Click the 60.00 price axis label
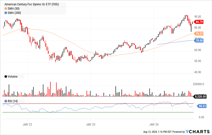 pos(198,50)
